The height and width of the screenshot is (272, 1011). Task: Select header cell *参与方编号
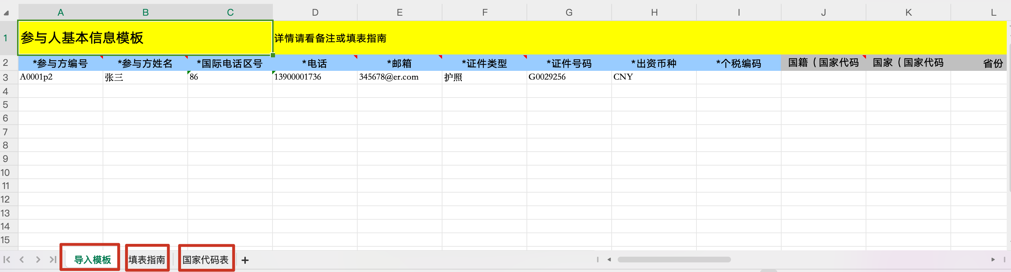61,63
